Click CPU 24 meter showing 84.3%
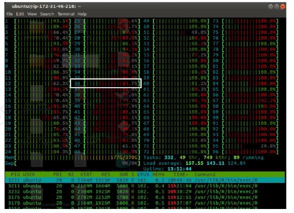 pos(38,152)
